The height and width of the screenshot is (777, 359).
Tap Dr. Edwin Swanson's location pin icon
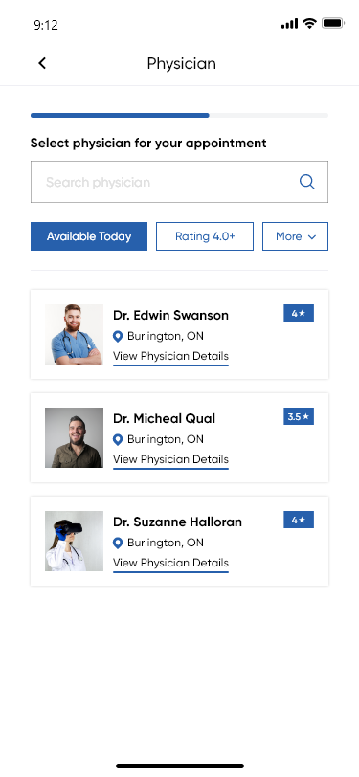118,337
